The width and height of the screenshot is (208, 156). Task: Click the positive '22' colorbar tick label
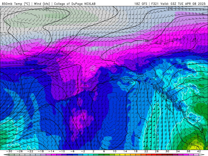point(146,151)
